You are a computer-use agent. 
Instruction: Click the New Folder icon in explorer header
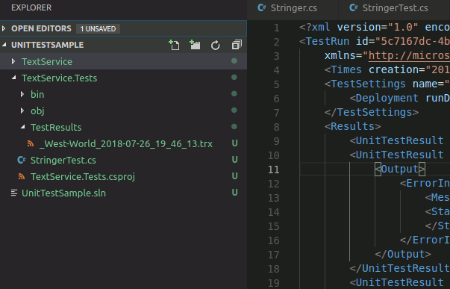point(195,45)
